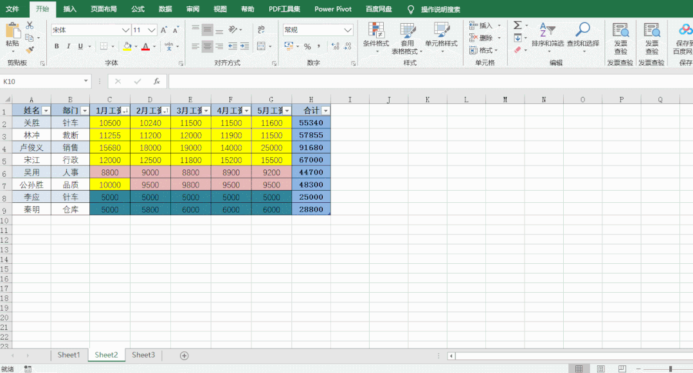Screen dimensions: 693x373
Task: Switch to Page Layout view icon
Action: pos(600,369)
